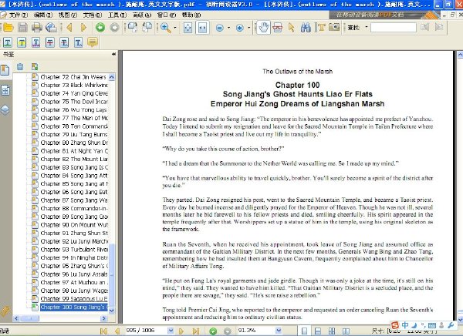Select the highlight text markup tool

(x=22, y=43)
